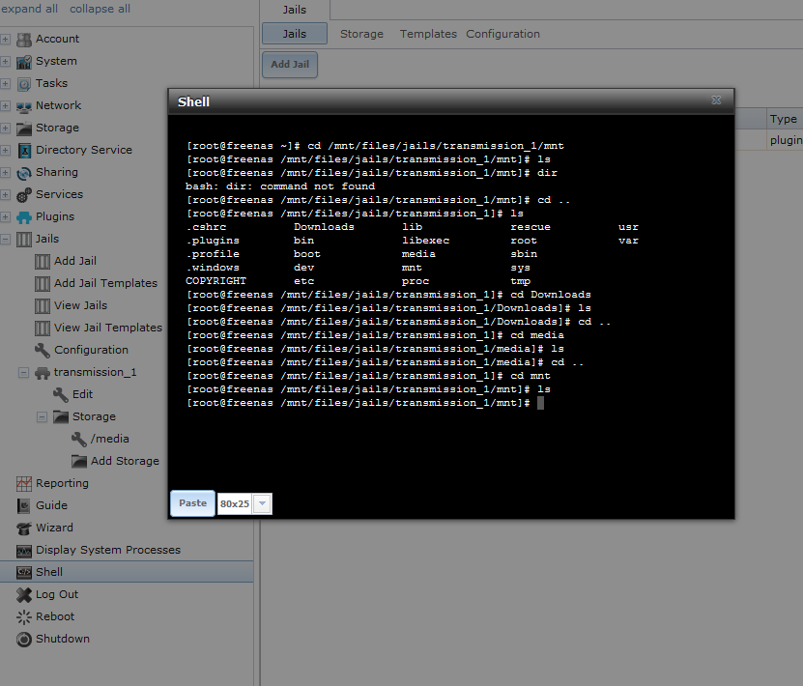Screen dimensions: 803x686
Task: Click the Storage folder icon in tree root
Action: [23, 128]
